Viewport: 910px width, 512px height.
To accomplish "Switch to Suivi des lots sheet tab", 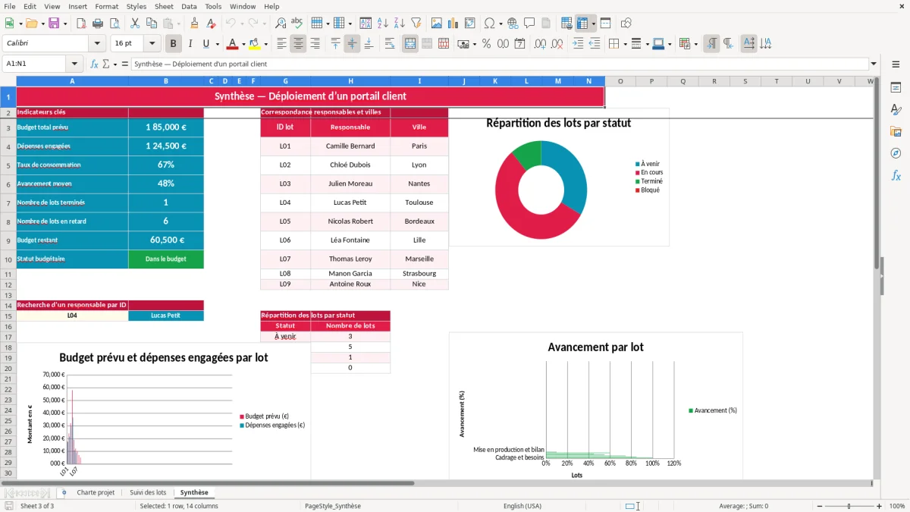I will click(x=148, y=493).
